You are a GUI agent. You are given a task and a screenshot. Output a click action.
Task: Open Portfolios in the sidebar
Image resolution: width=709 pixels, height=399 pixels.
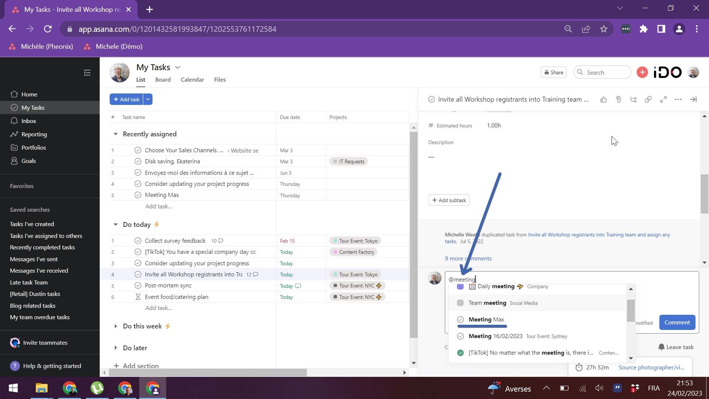pyautogui.click(x=34, y=147)
